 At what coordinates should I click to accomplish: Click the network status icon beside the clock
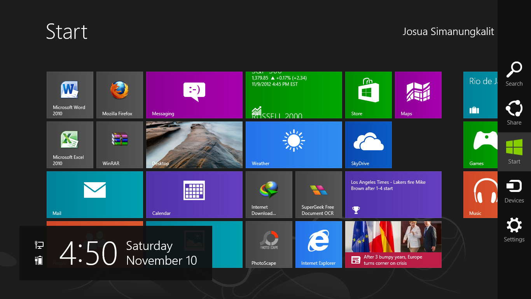pyautogui.click(x=39, y=245)
